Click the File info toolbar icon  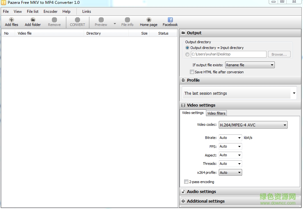click(x=127, y=20)
